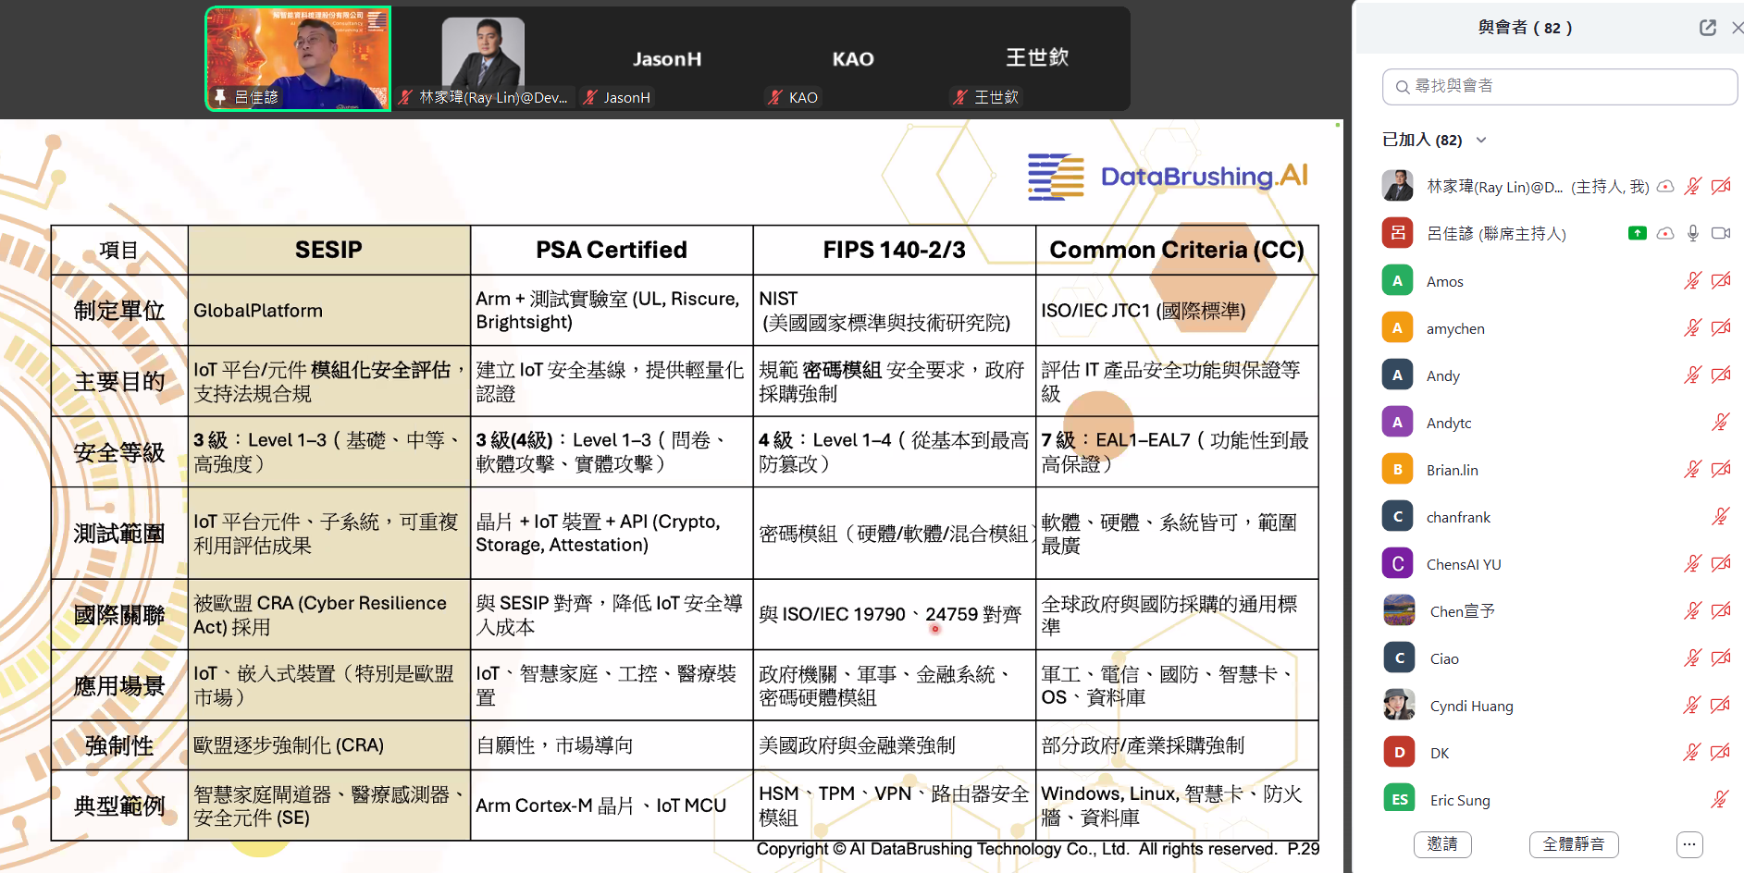Click Amos's muted microphone icon
Screen dimensions: 1744x873
(1692, 280)
